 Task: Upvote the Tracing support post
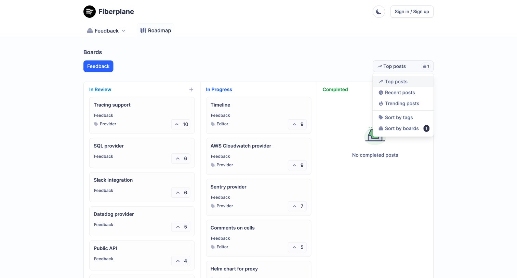point(181,124)
